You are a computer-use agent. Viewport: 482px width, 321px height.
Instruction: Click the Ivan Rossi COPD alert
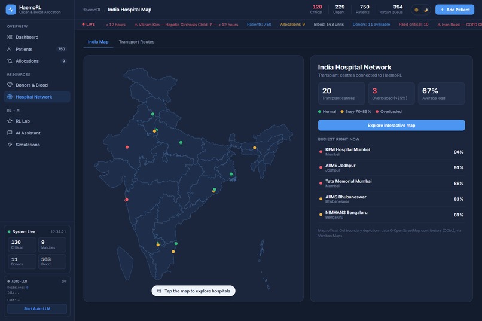click(459, 25)
